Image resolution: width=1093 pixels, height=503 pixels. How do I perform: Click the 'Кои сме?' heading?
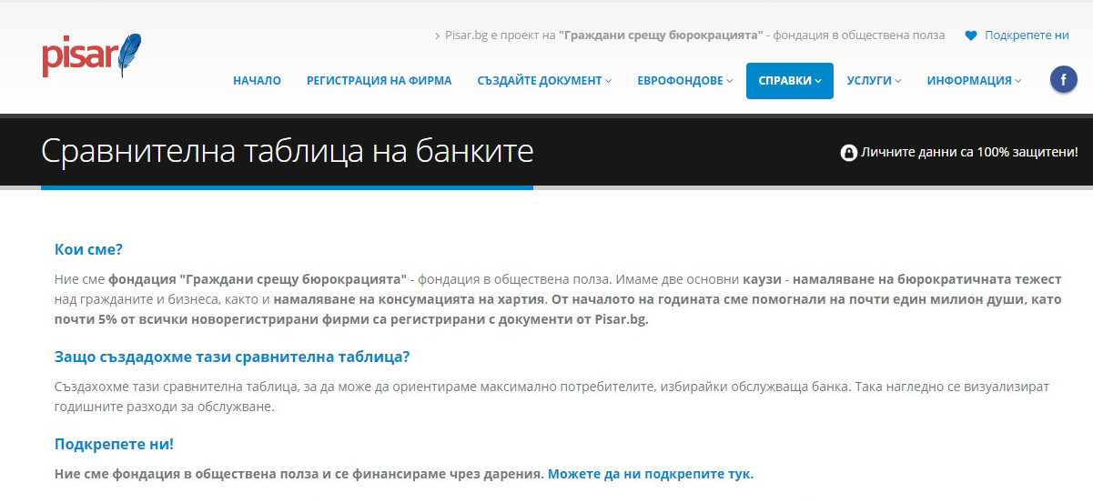click(x=88, y=249)
